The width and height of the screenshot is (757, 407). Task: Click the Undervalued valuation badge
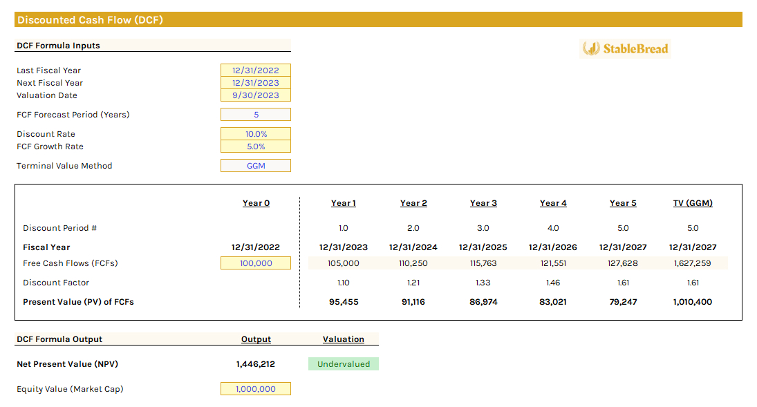coord(343,363)
